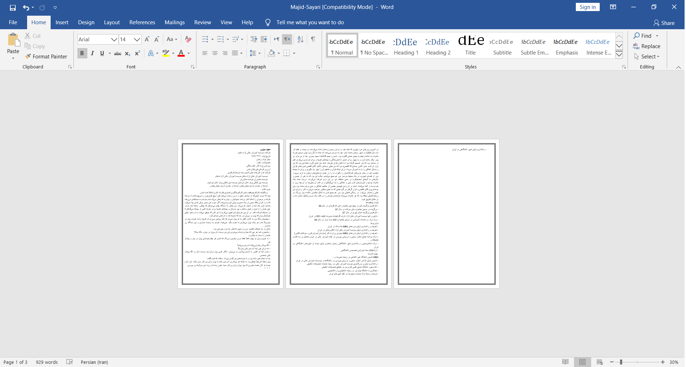Apply the Normal style

click(342, 45)
